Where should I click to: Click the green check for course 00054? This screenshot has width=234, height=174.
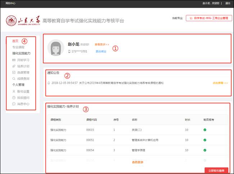pyautogui.click(x=205, y=150)
